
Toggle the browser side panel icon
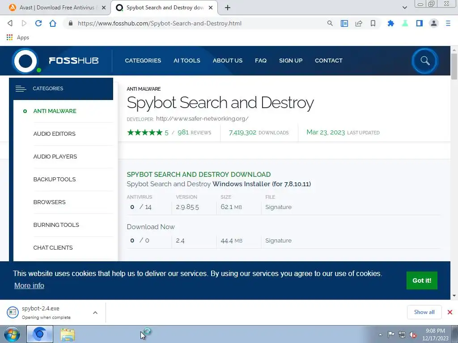pos(420,23)
